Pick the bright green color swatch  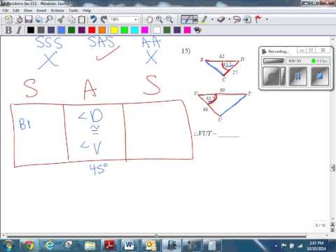click(125, 30)
